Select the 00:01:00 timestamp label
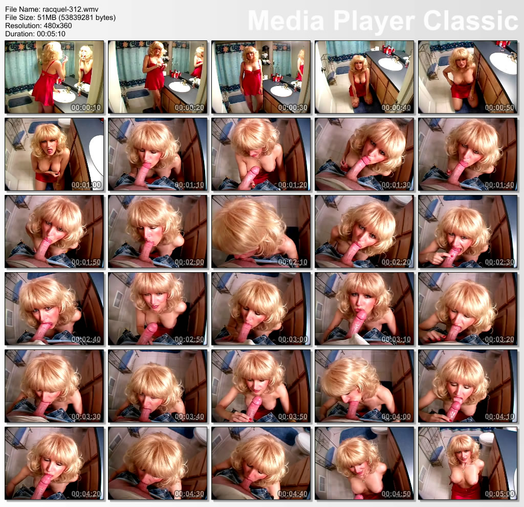Viewport: 524px width, 507px height. click(86, 185)
